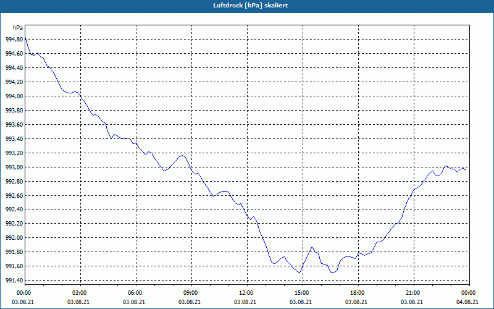Click the 991,40 y-axis value

pos(14,281)
